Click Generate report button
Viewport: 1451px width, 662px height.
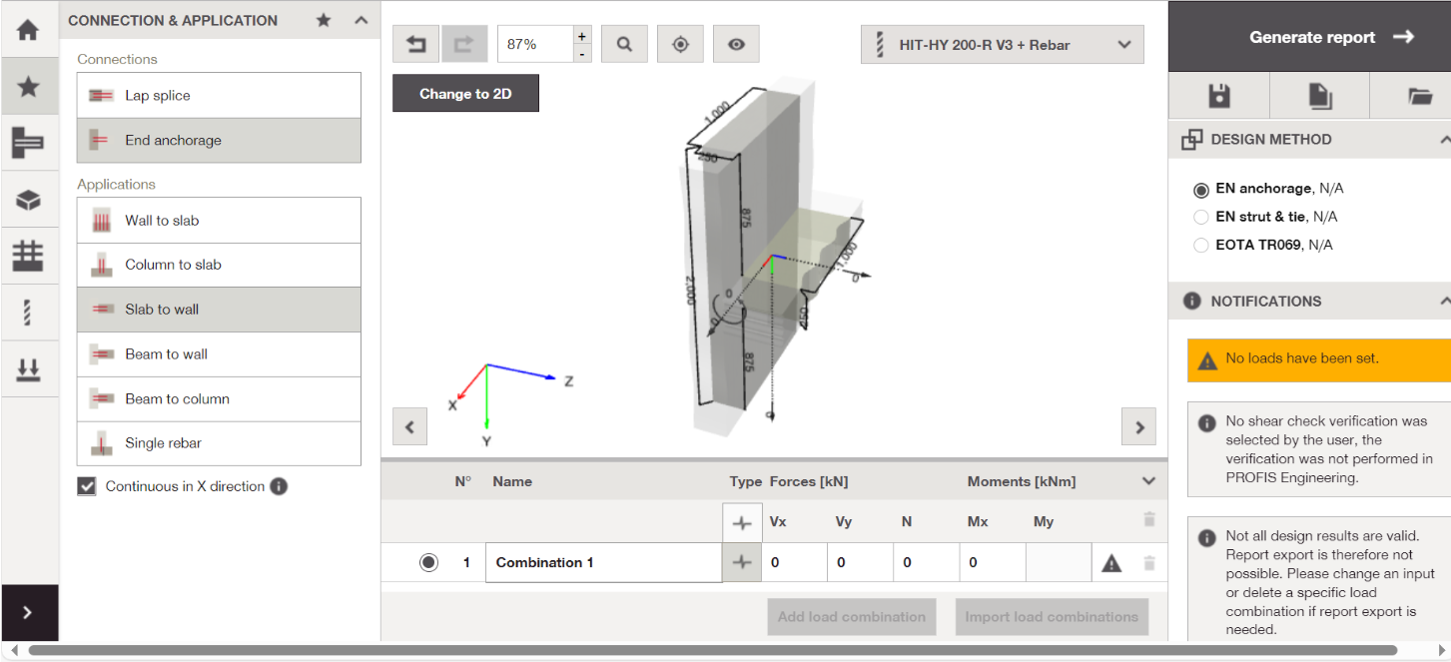point(1309,37)
